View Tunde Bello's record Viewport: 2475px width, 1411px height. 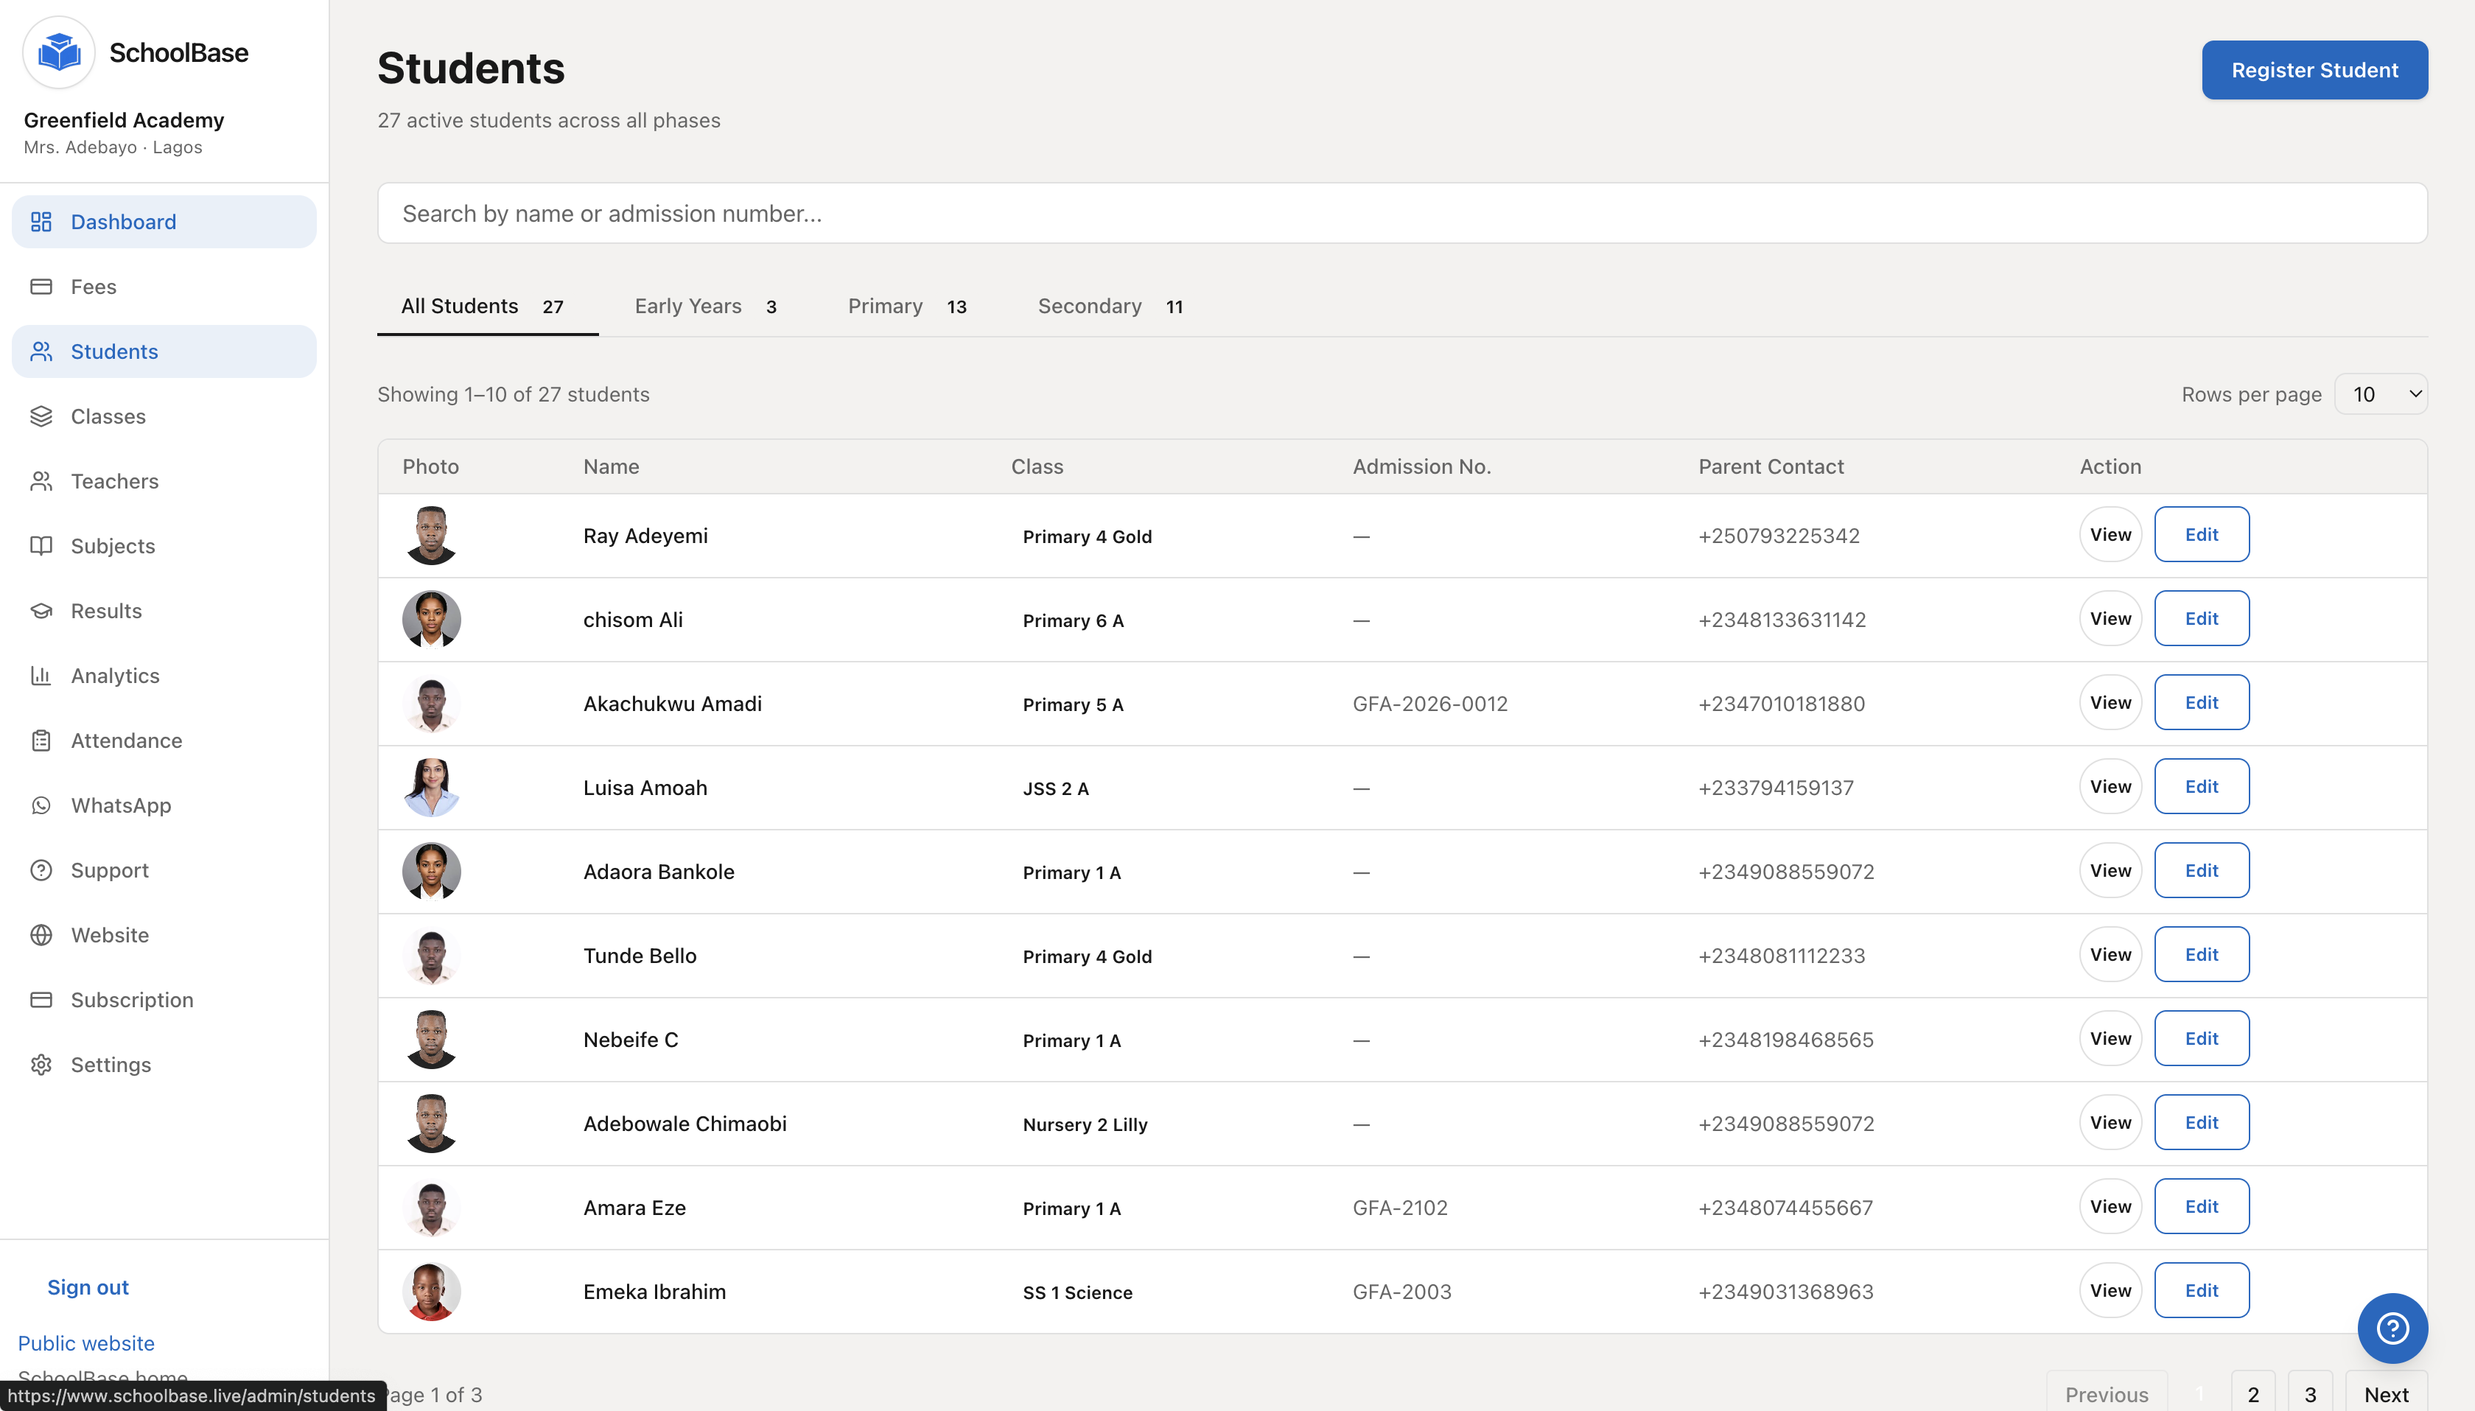pyautogui.click(x=2110, y=956)
